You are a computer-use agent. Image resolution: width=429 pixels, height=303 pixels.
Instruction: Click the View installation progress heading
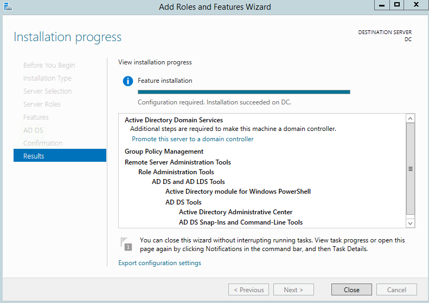click(x=155, y=62)
